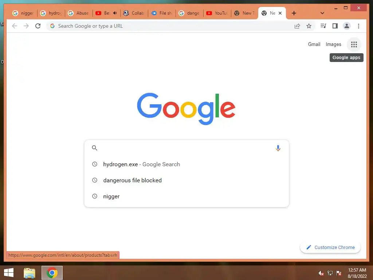Open the Windows Start menu
The image size is (373, 280).
(9, 273)
